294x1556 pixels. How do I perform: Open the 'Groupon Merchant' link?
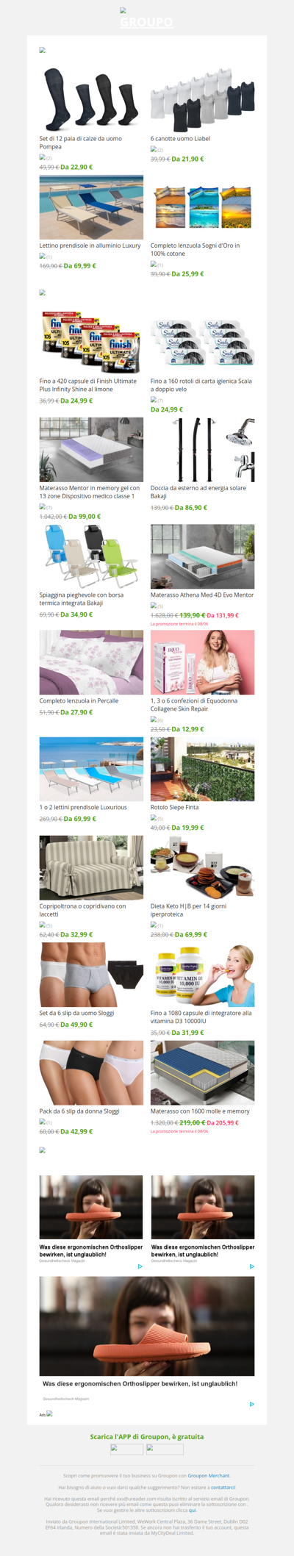[208, 1475]
